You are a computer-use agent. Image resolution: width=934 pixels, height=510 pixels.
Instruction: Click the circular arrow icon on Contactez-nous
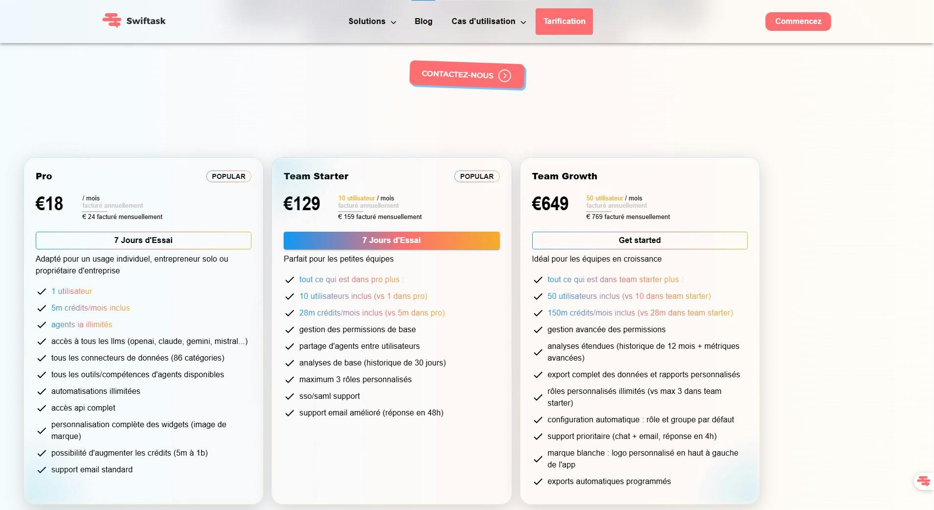tap(505, 75)
